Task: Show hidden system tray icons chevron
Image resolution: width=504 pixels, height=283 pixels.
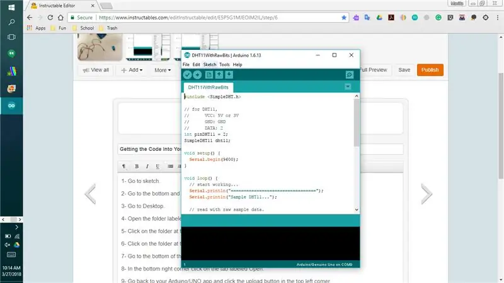Action: click(x=16, y=227)
